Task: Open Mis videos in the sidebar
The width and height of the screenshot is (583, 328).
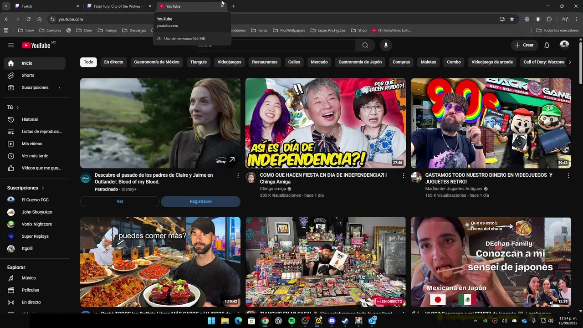Action: click(x=35, y=143)
